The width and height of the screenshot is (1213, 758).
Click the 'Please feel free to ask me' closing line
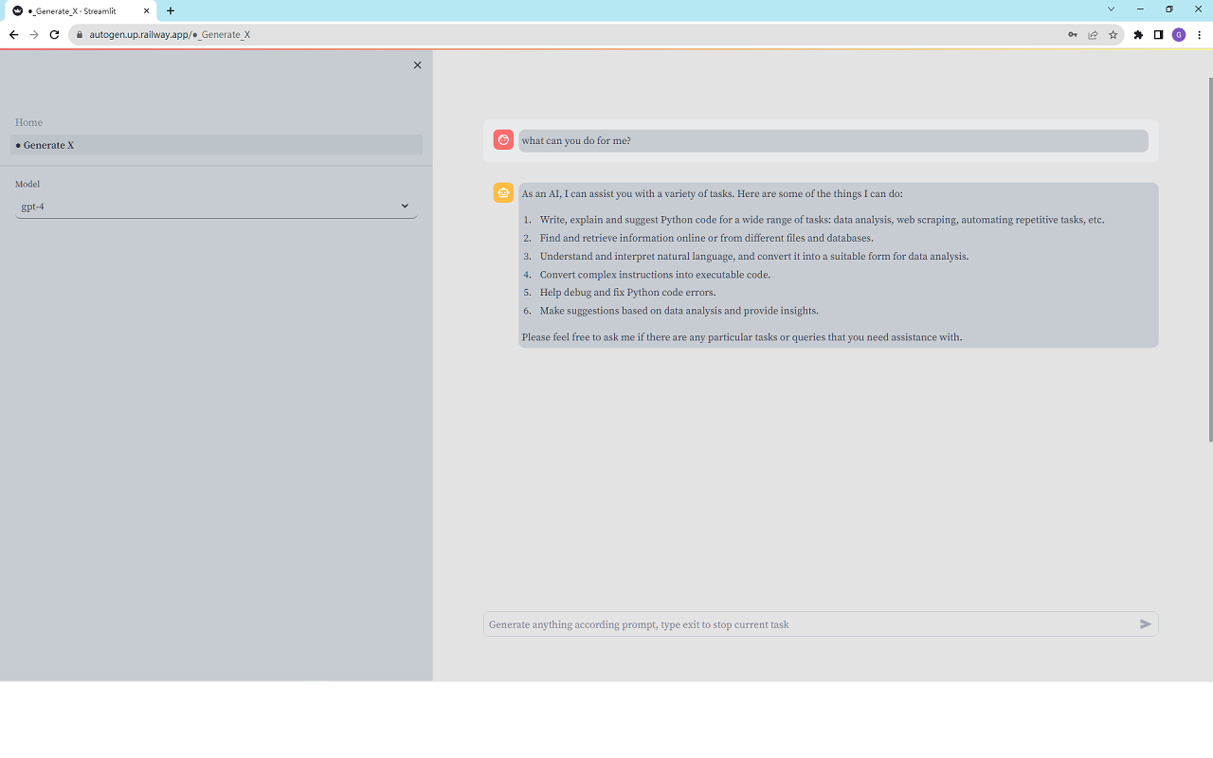click(x=741, y=337)
